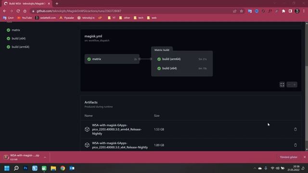The image size is (308, 173).
Task: Open the Wi-Fi network tray icon
Action: (x=272, y=168)
